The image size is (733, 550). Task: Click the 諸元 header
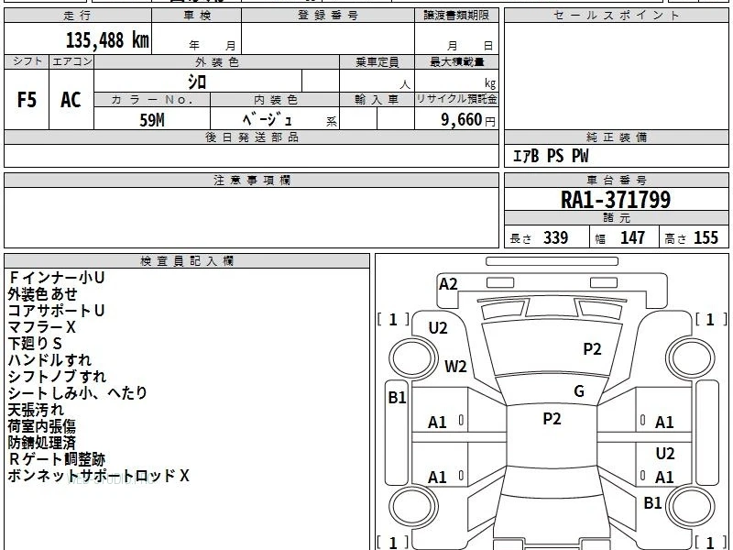click(616, 218)
